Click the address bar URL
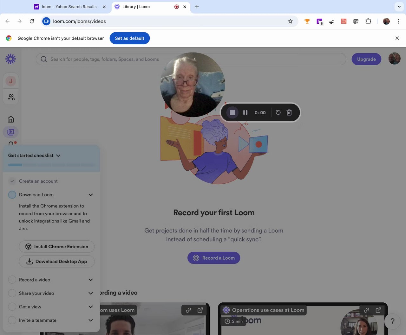 pyautogui.click(x=79, y=21)
